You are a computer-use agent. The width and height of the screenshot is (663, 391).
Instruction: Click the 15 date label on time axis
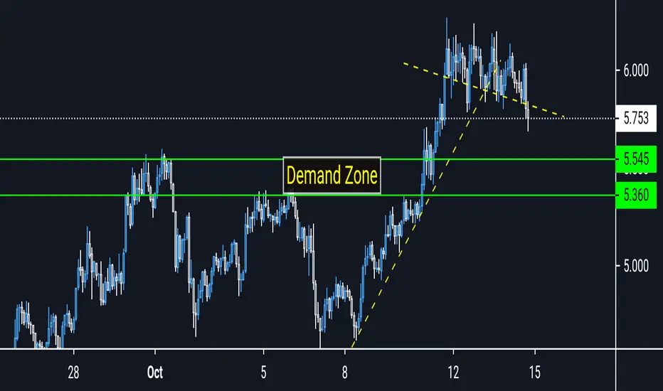(535, 373)
